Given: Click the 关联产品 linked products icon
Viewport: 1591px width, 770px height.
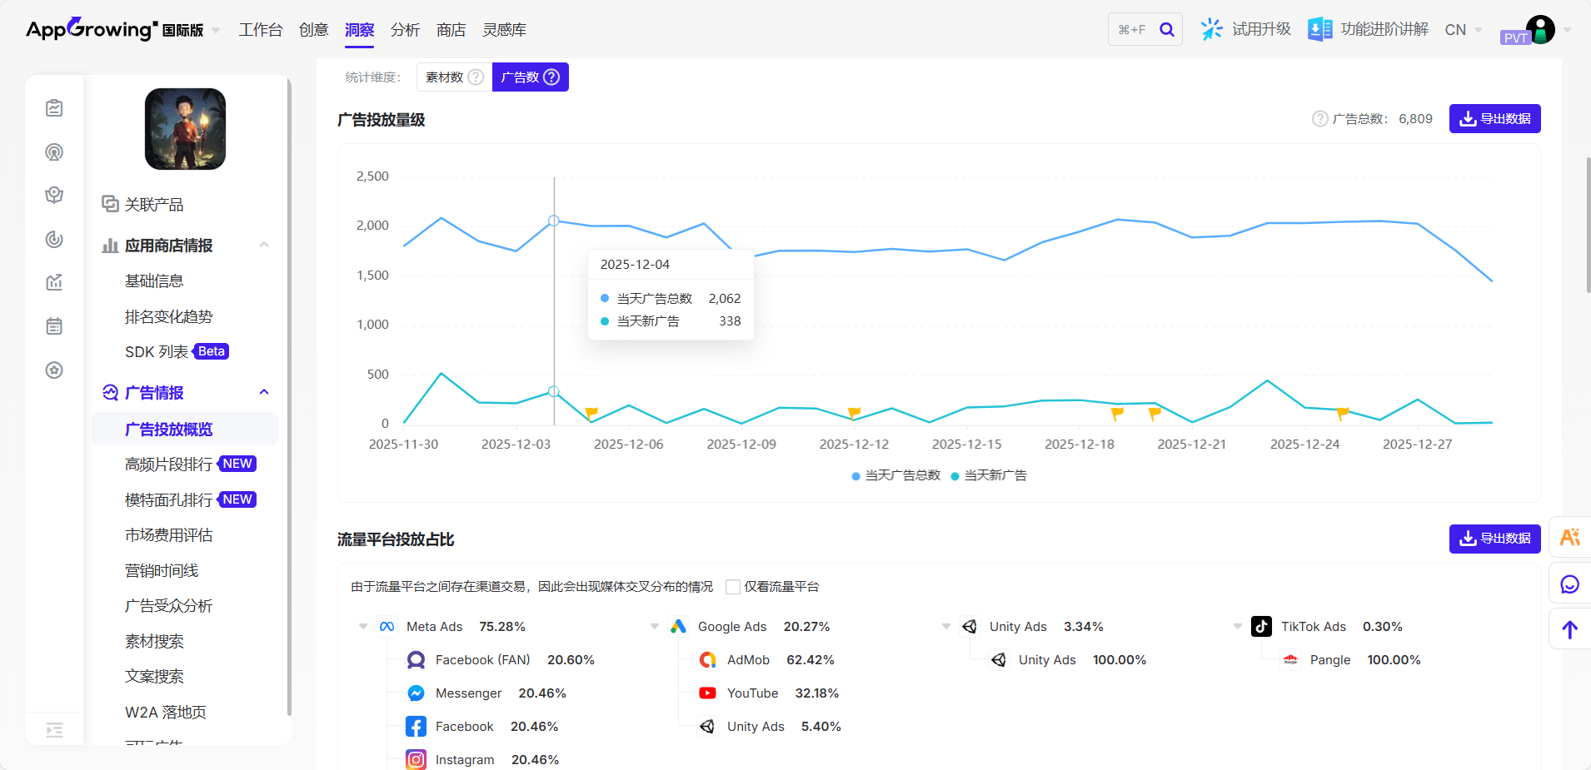Looking at the screenshot, I should (110, 204).
